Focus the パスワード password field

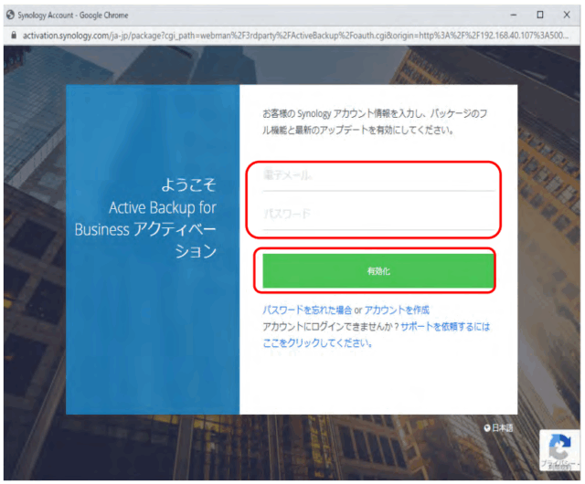[378, 215]
